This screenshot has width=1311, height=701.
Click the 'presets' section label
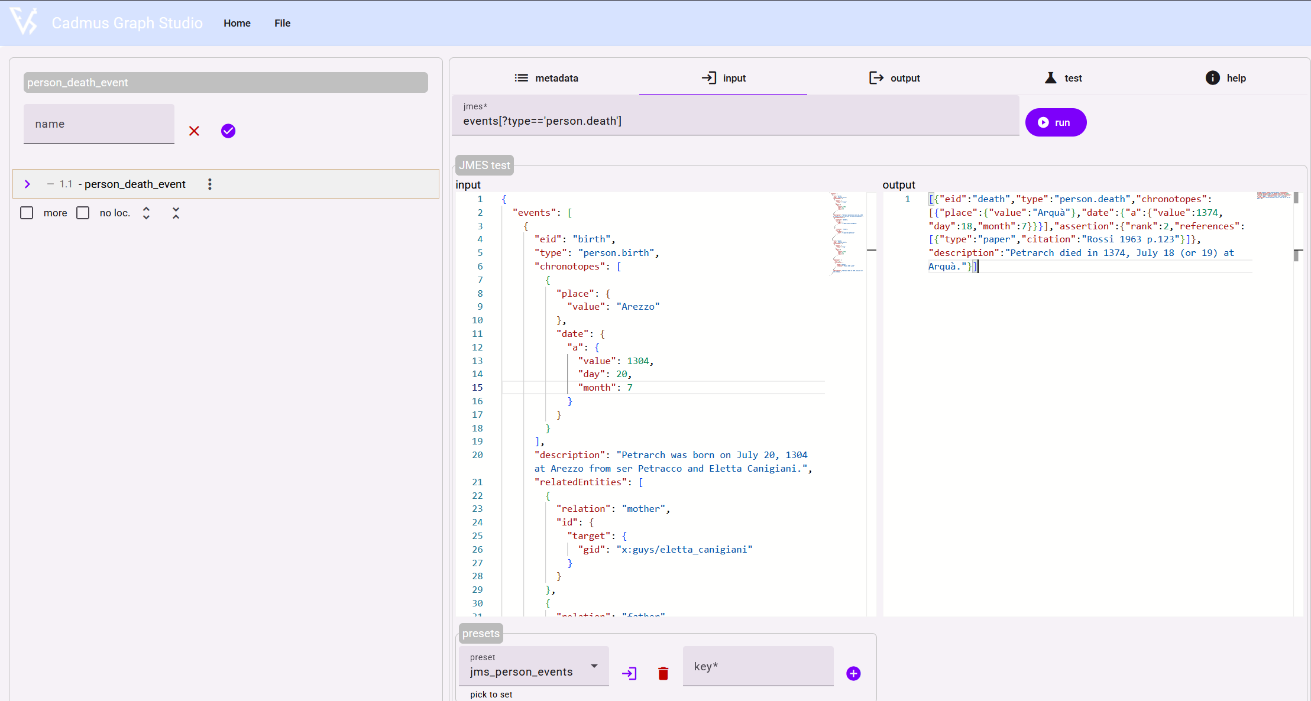481,633
